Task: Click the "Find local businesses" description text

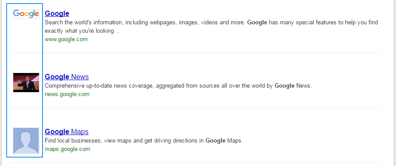Action: click(144, 141)
